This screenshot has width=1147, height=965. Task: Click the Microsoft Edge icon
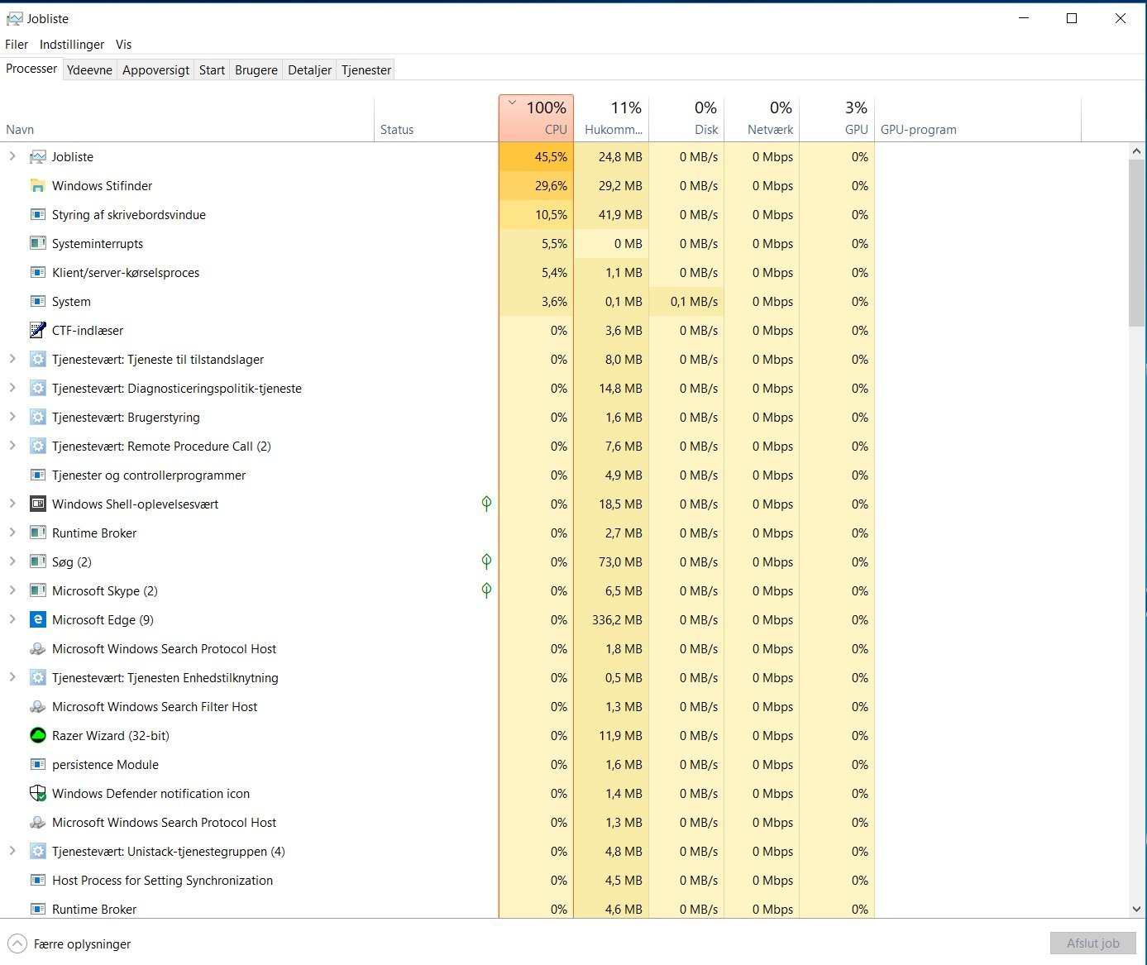tap(37, 620)
